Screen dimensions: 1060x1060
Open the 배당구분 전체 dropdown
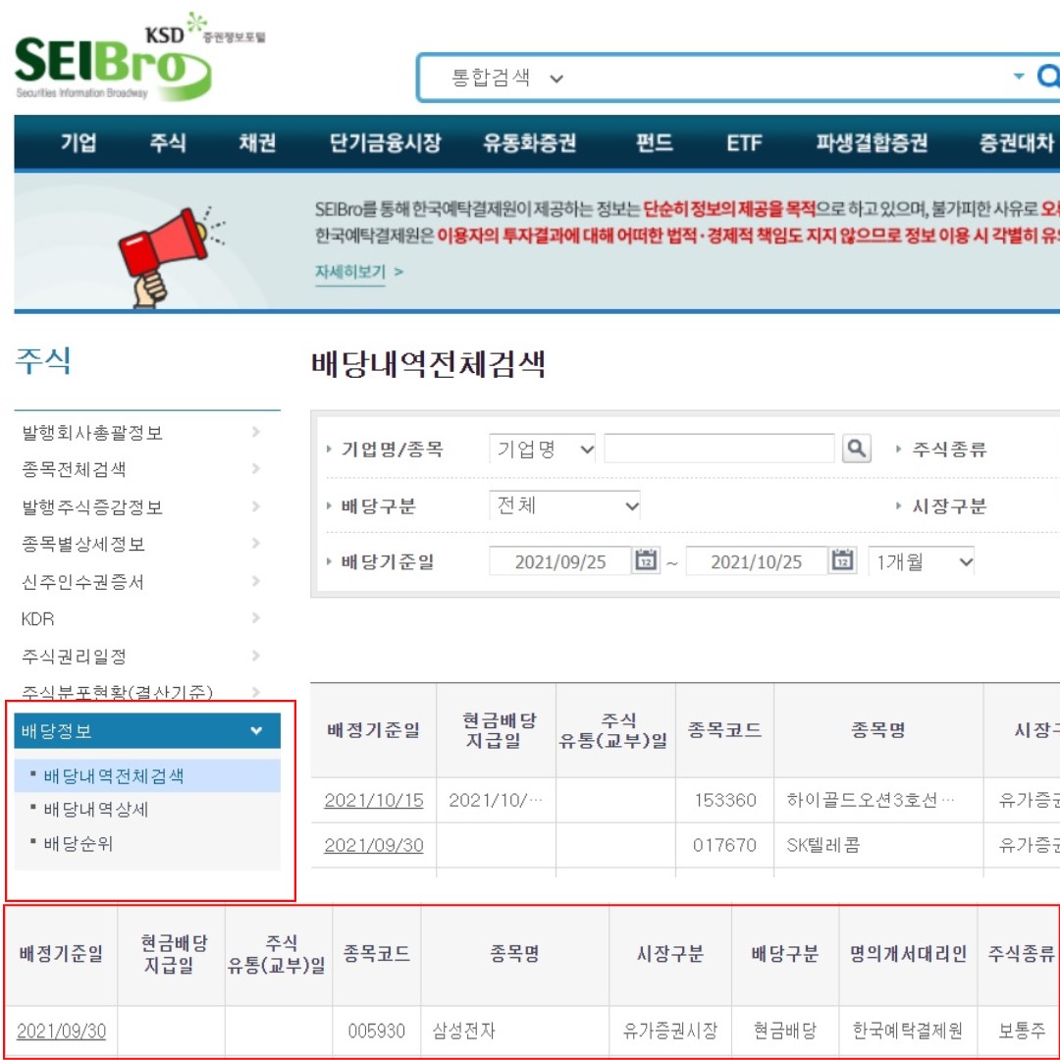[x=564, y=505]
